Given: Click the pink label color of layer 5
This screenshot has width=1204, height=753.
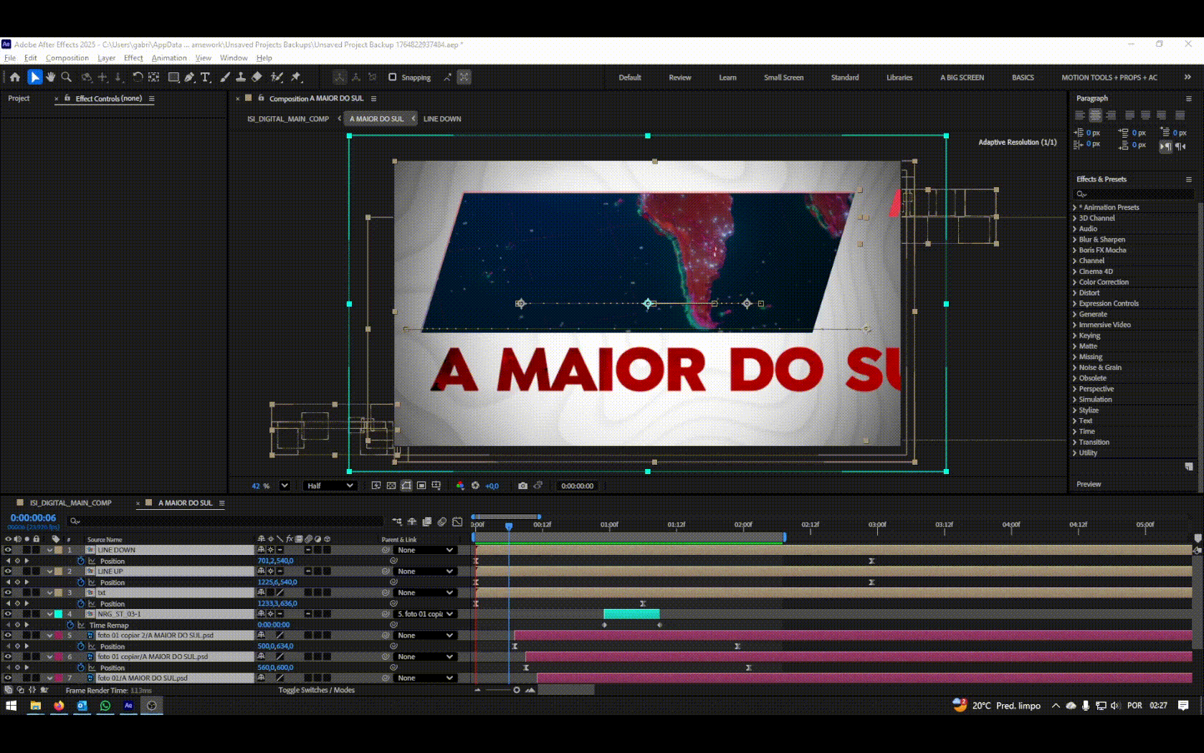Looking at the screenshot, I should click(59, 635).
